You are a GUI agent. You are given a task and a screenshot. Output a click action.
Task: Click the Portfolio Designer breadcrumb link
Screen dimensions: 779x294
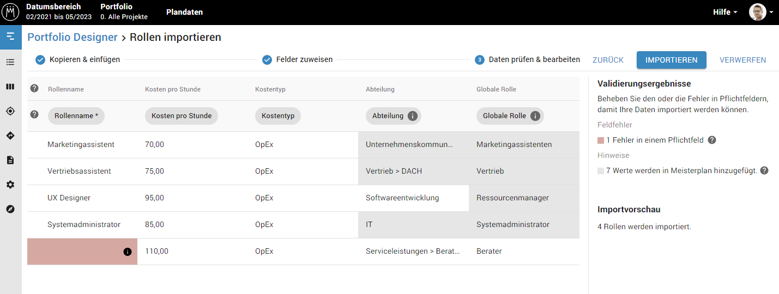point(73,37)
